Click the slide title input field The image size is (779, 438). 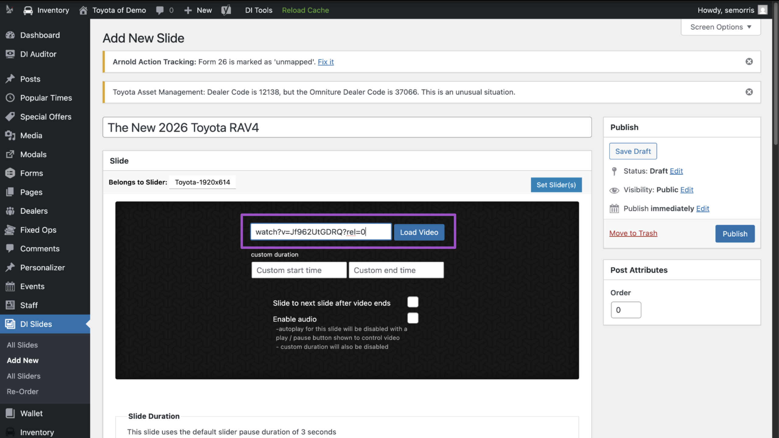347,127
